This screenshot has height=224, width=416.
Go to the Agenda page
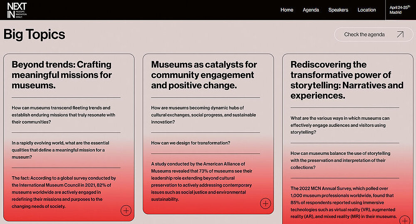tap(311, 10)
